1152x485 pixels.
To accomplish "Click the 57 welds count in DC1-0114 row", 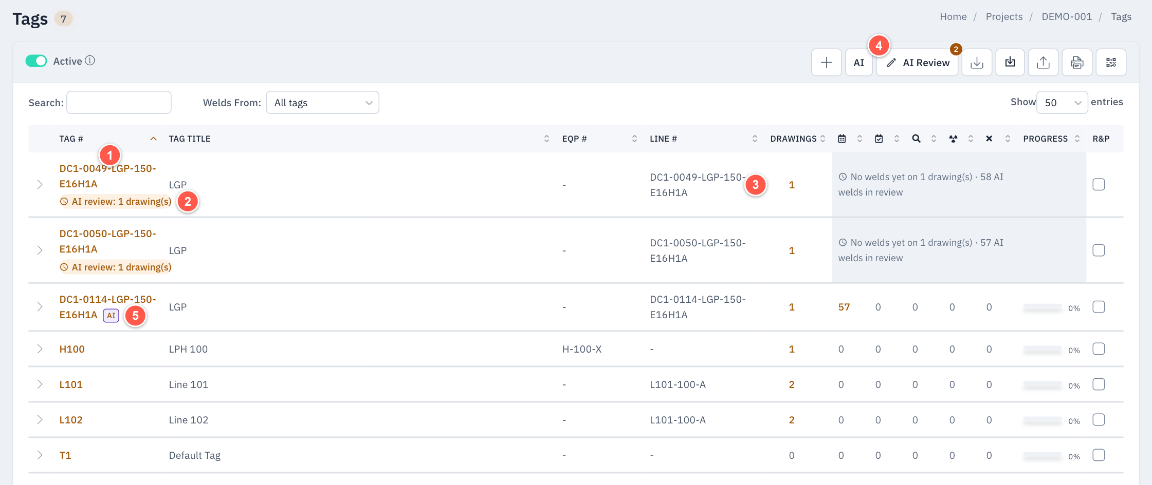I will click(x=844, y=307).
